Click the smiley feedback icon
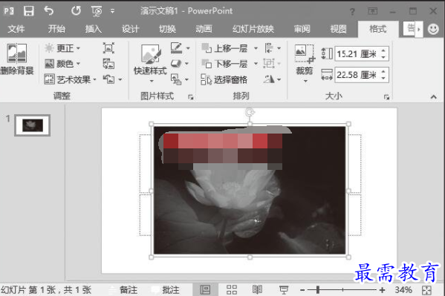This screenshot has height=296, width=445. 433,29
